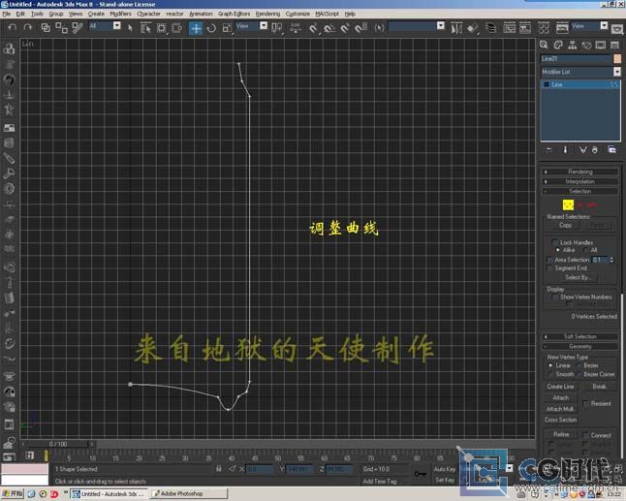Enable Show Vertex Numbers checkbox
The height and width of the screenshot is (501, 626).
click(x=555, y=297)
